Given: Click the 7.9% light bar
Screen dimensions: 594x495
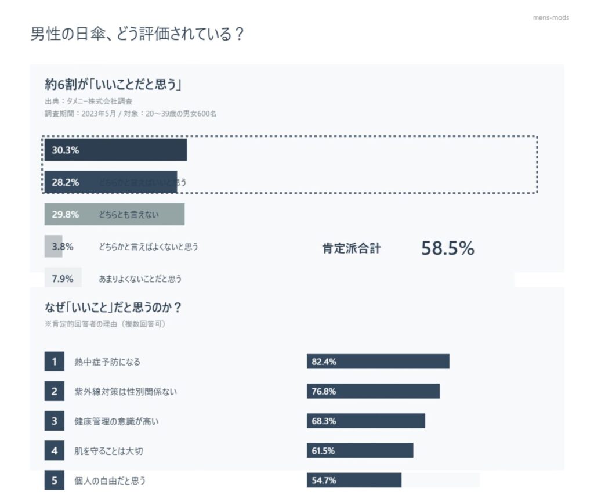Looking at the screenshot, I should click(63, 278).
